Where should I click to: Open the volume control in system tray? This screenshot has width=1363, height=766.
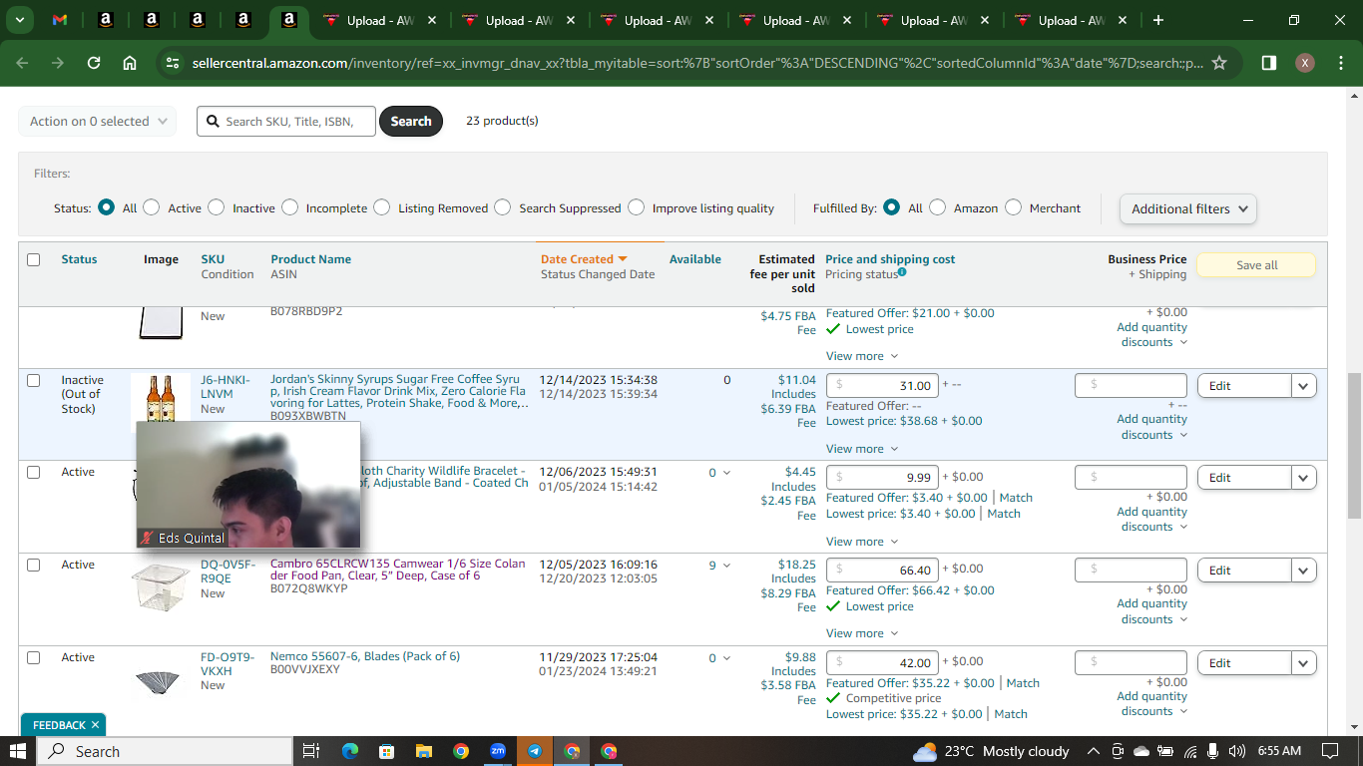1237,751
